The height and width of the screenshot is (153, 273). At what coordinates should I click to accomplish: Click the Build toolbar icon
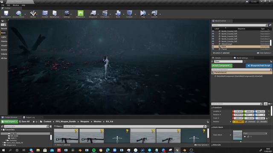pyautogui.click(x=118, y=14)
